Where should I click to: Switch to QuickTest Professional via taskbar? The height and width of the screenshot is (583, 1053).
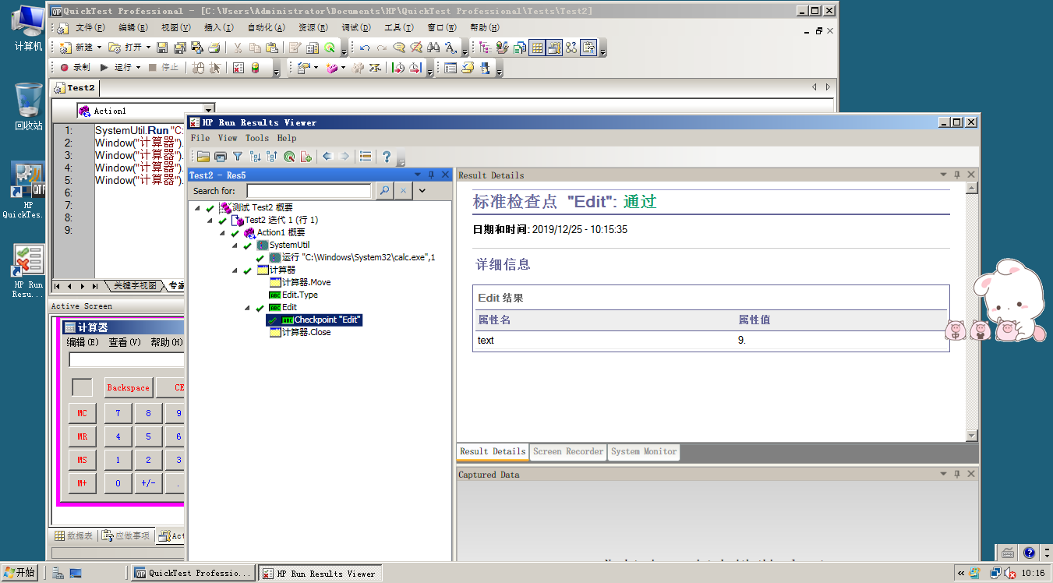click(193, 573)
